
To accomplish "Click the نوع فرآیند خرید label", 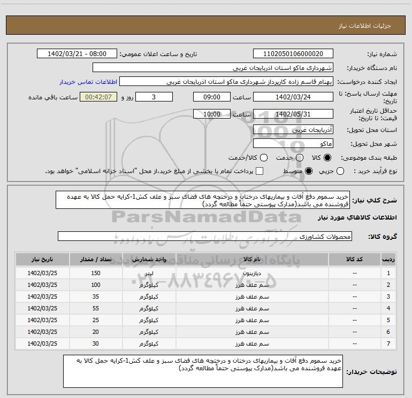I will click(x=375, y=171).
